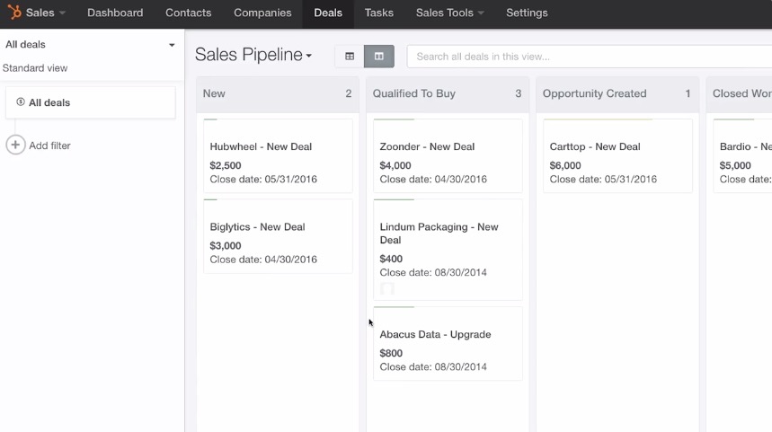
Task: Select the board view icon
Action: pyautogui.click(x=379, y=57)
